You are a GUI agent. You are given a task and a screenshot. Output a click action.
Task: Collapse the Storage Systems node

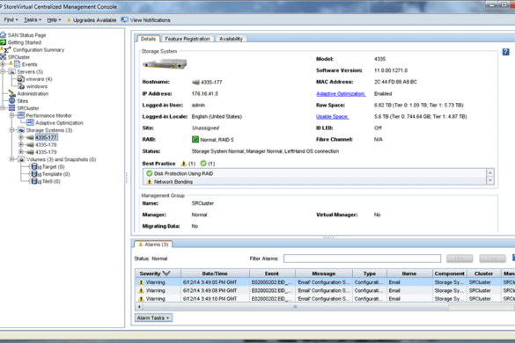11,130
